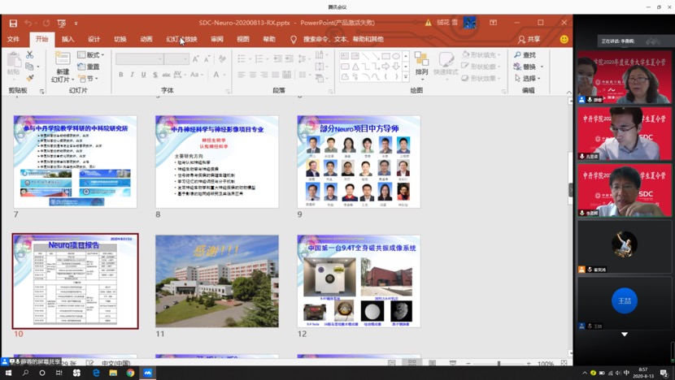The image size is (675, 380).
Task: Toggle Italic formatting
Action: 133,75
